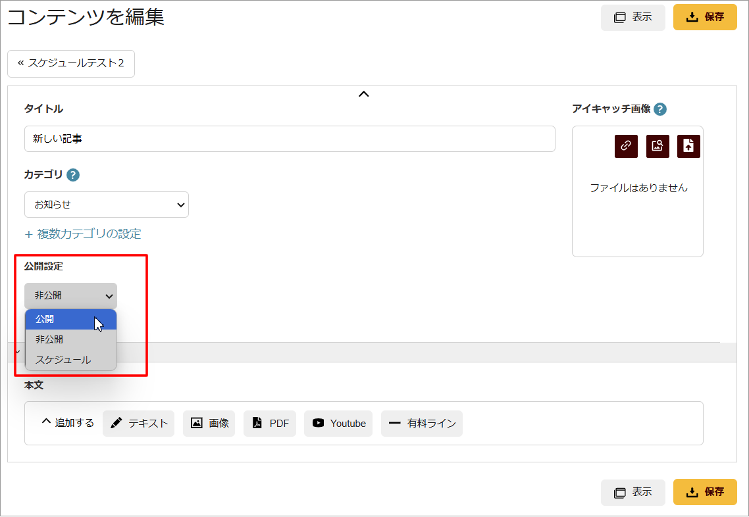749x517 pixels.
Task: Select 非公開 option in the dropdown list
Action: (x=71, y=339)
